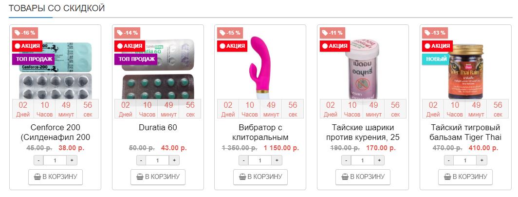Open the Duratia 60 product link
This screenshot has width=518, height=197.
click(x=158, y=127)
